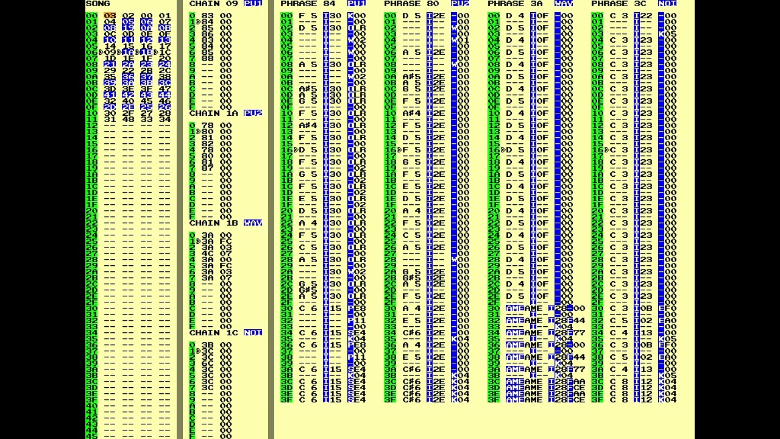Select K05 command in phrase 3C row 03
780x439 pixels.
coord(667,34)
